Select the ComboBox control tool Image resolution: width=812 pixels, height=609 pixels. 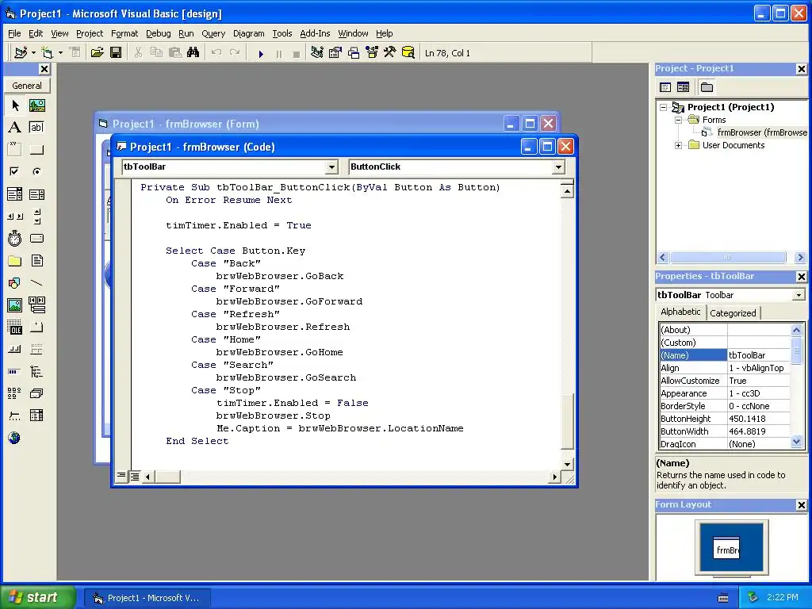15,194
